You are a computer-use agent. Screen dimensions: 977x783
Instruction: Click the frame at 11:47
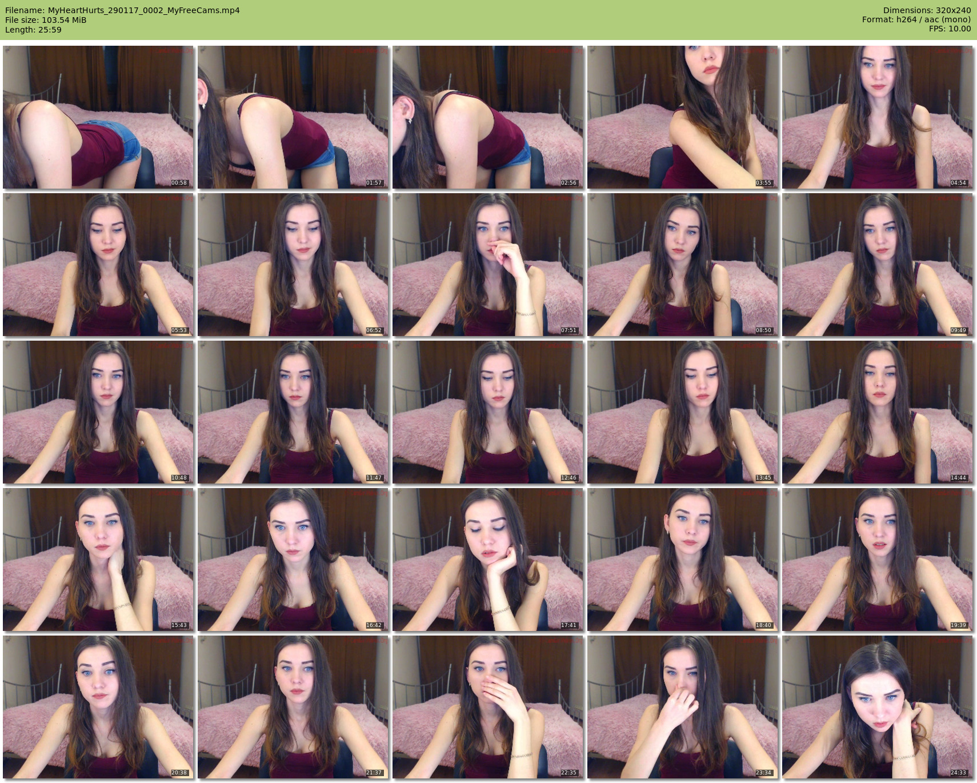(293, 412)
